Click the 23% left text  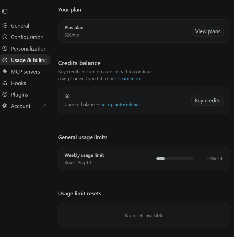pyautogui.click(x=215, y=159)
